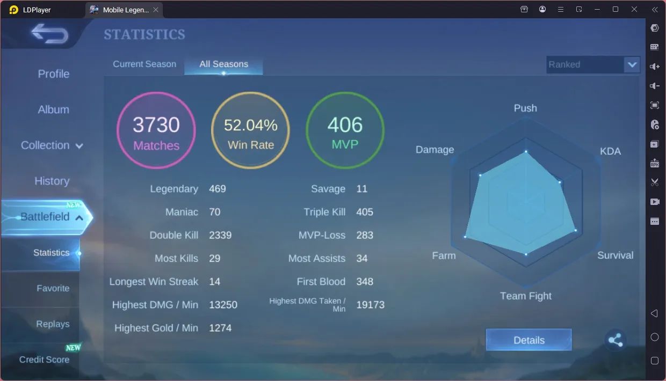Click the 52.04% Win Rate circle
This screenshot has width=666, height=381.
coord(251,130)
